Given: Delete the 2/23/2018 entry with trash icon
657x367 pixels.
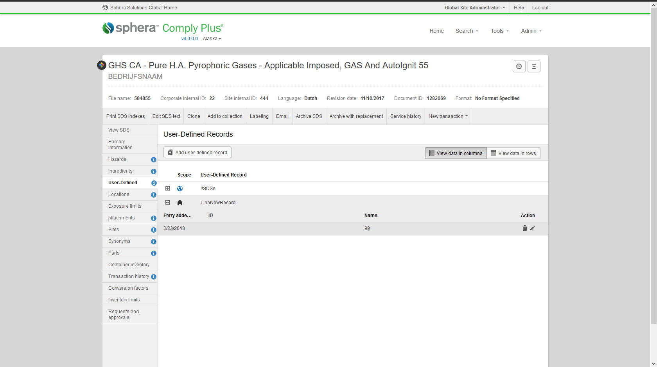Looking at the screenshot, I should click(525, 228).
